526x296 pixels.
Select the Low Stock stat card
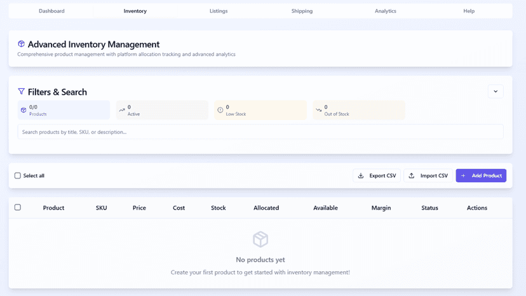260,110
